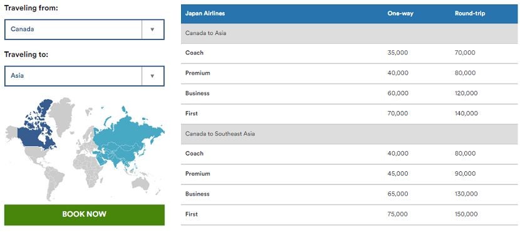Click the 'Canada to Asia' section row

[x=350, y=33]
